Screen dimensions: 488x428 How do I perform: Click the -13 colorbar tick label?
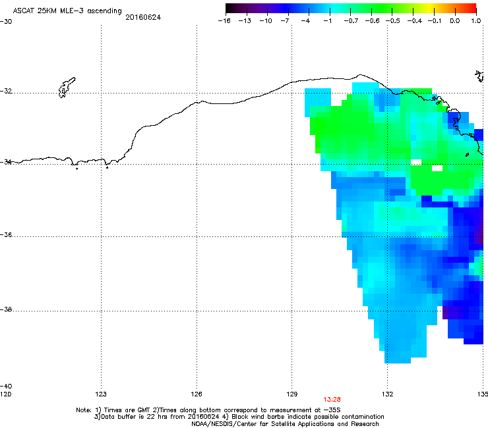[x=245, y=21]
